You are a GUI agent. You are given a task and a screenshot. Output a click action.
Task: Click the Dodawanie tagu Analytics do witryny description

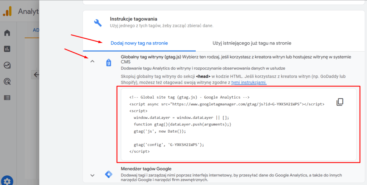coord(203,68)
